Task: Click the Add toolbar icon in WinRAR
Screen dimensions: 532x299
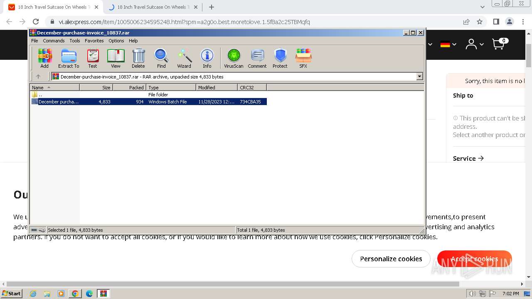Action: [44, 58]
